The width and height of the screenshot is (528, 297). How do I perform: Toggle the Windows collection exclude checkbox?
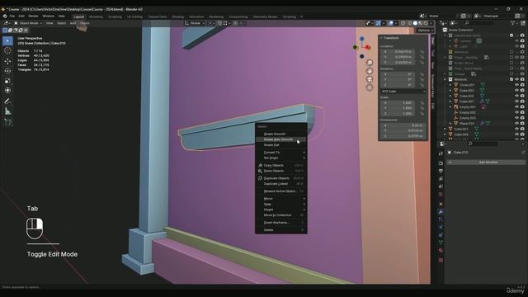(x=511, y=79)
